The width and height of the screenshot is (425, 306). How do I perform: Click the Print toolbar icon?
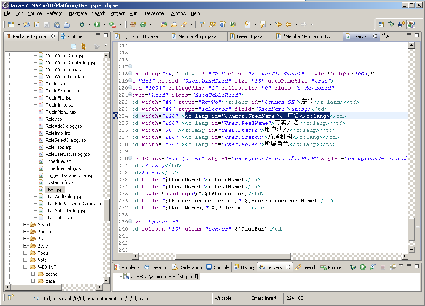click(66, 25)
